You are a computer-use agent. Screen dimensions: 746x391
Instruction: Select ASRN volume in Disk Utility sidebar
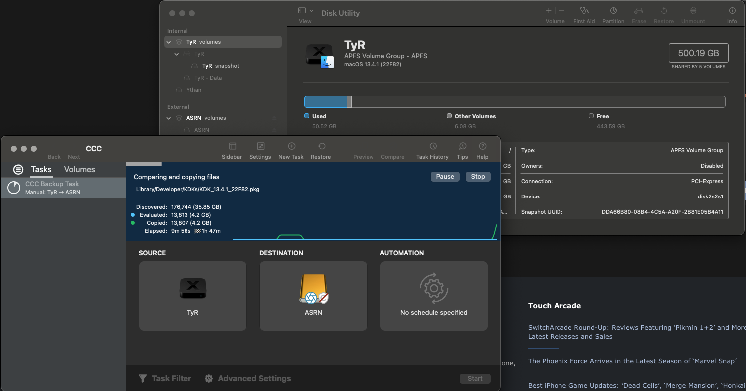pos(202,130)
